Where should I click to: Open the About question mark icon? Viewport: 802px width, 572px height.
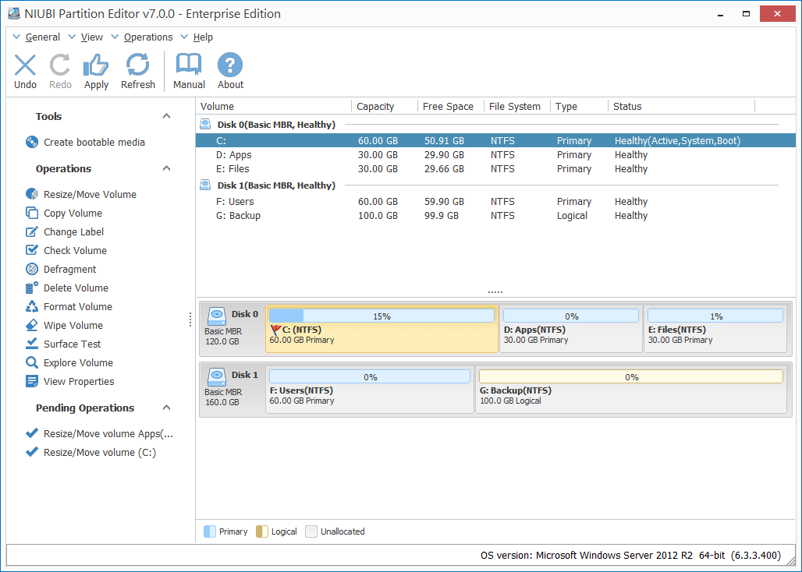(230, 65)
